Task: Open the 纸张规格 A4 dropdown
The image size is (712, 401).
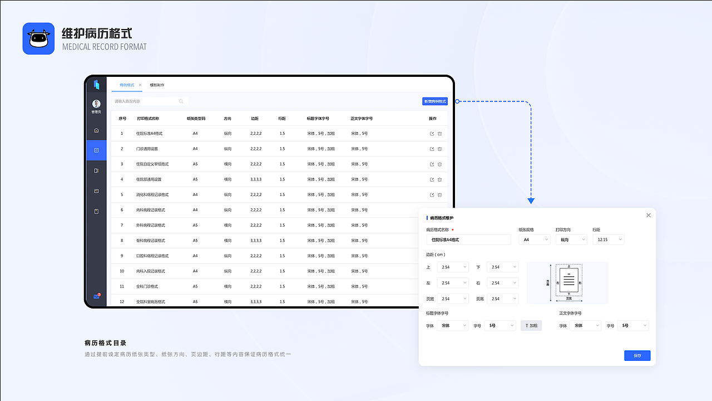Action: click(x=535, y=239)
